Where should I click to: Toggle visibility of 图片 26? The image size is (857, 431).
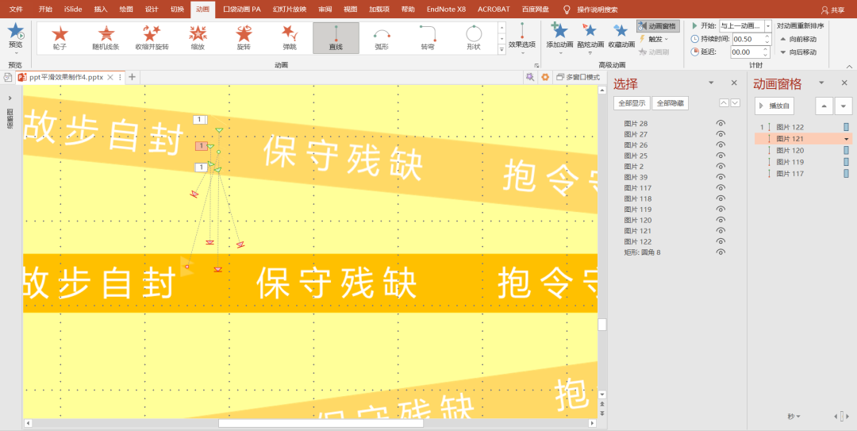point(721,145)
